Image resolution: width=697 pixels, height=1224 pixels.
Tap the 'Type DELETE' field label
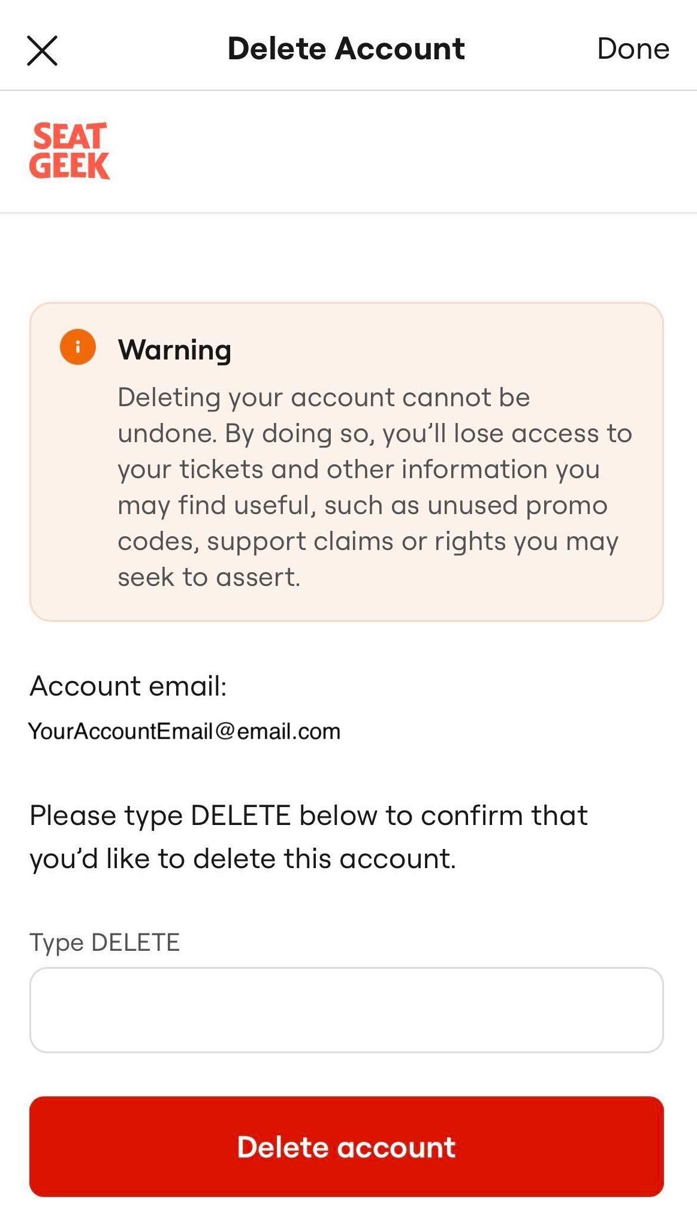click(105, 943)
